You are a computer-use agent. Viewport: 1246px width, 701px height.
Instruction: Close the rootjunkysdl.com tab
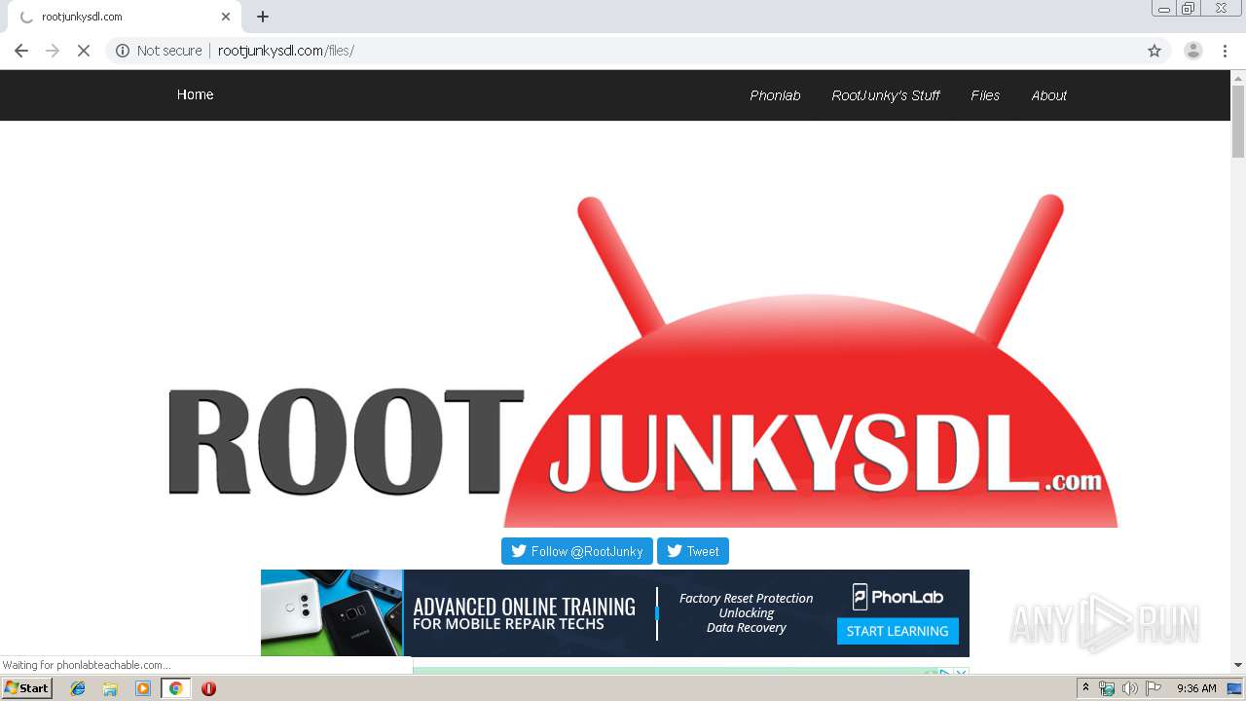(x=226, y=17)
